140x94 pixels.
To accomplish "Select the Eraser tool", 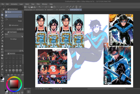I will (2, 46).
